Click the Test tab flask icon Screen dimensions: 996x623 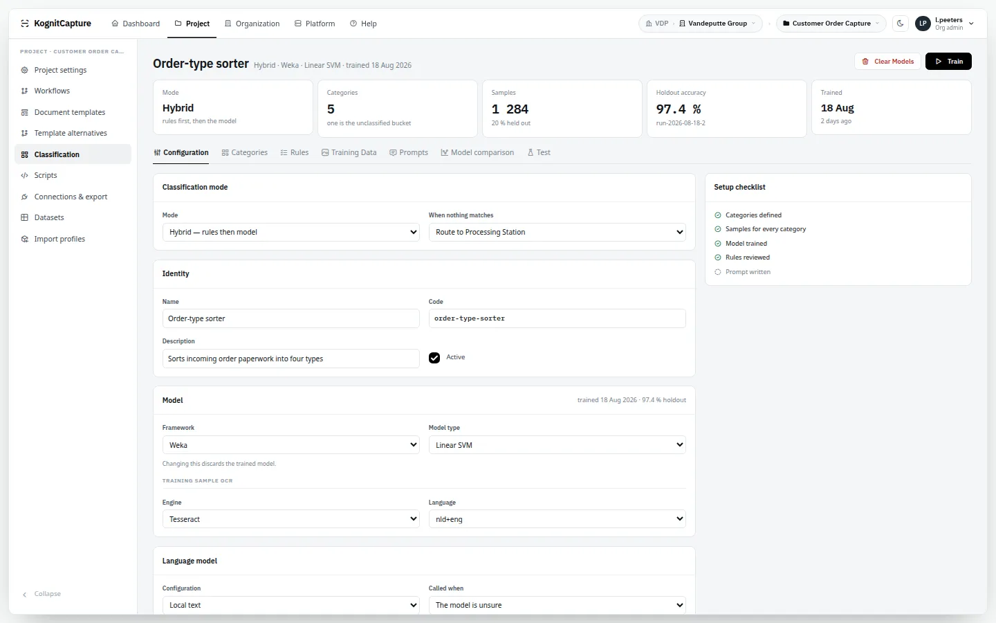[x=531, y=152]
